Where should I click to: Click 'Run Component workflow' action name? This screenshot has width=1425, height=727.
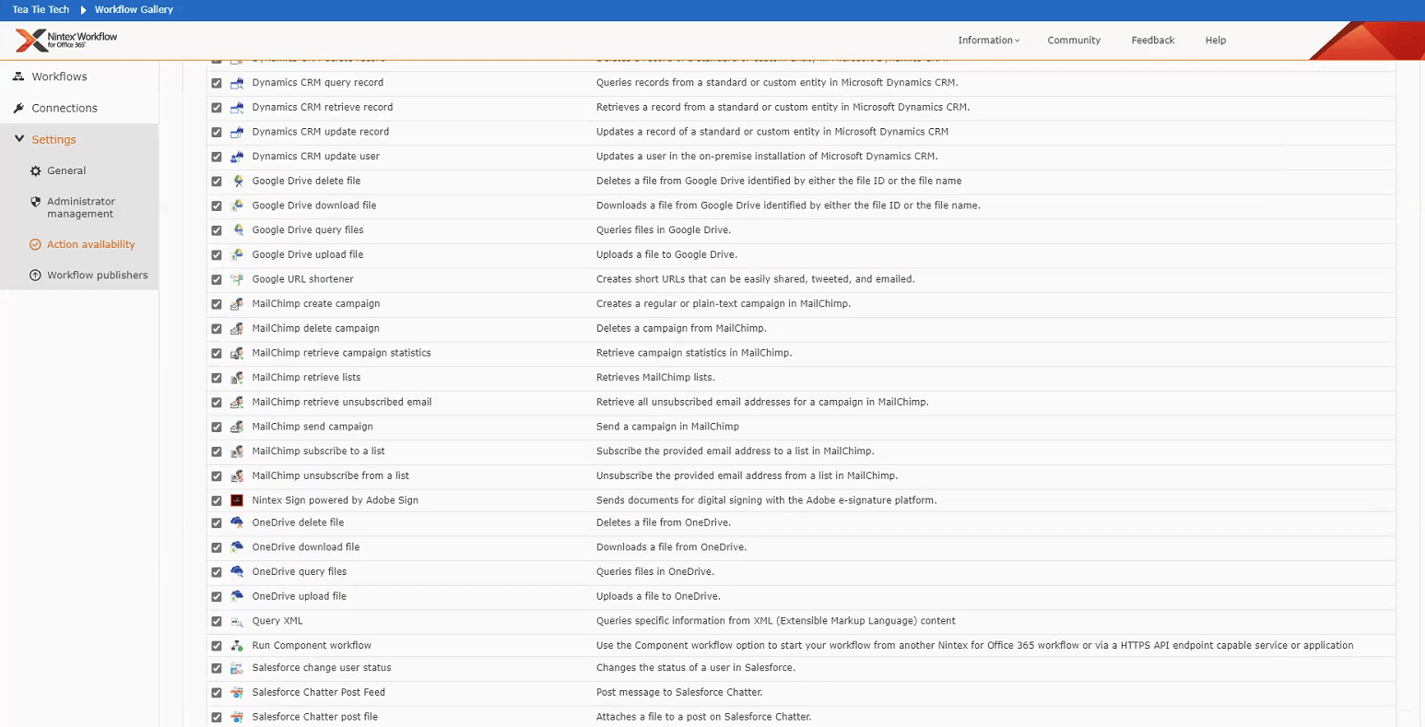click(312, 646)
